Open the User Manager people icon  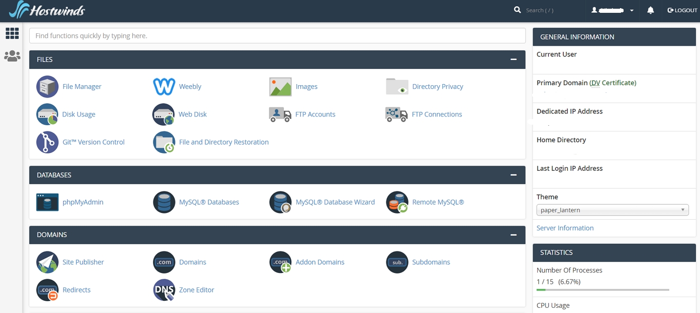point(12,56)
